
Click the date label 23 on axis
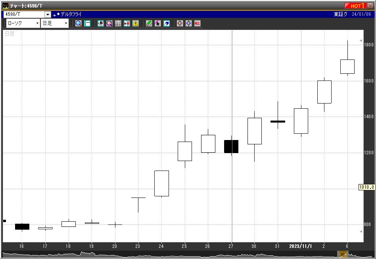point(138,246)
